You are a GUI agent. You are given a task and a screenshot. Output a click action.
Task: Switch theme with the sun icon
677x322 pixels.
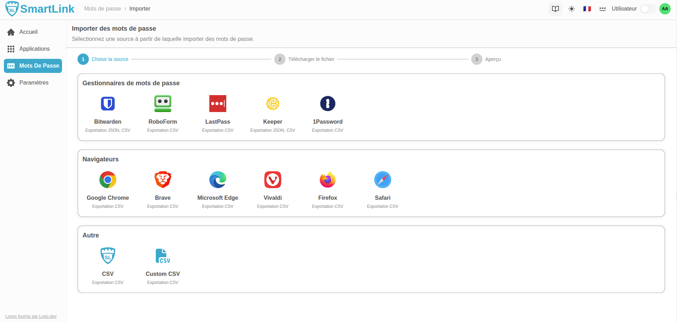coord(571,9)
